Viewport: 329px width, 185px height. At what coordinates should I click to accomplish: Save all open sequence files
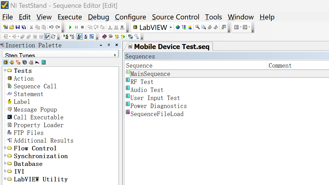pos(24,27)
